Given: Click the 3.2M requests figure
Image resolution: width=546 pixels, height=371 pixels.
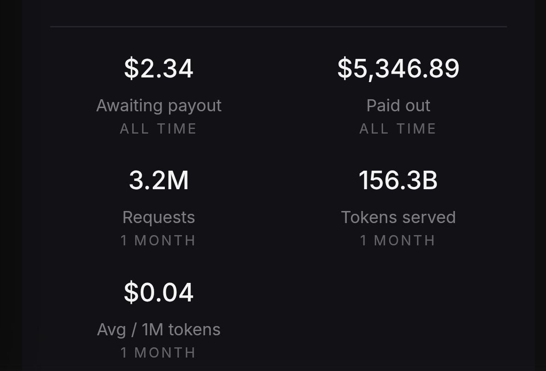Looking at the screenshot, I should click(x=159, y=180).
